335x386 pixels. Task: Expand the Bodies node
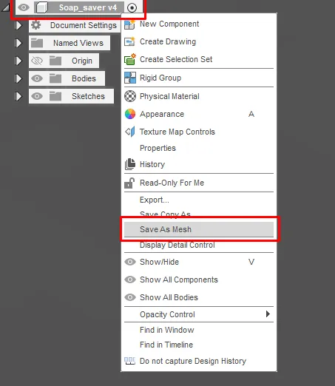pos(18,78)
